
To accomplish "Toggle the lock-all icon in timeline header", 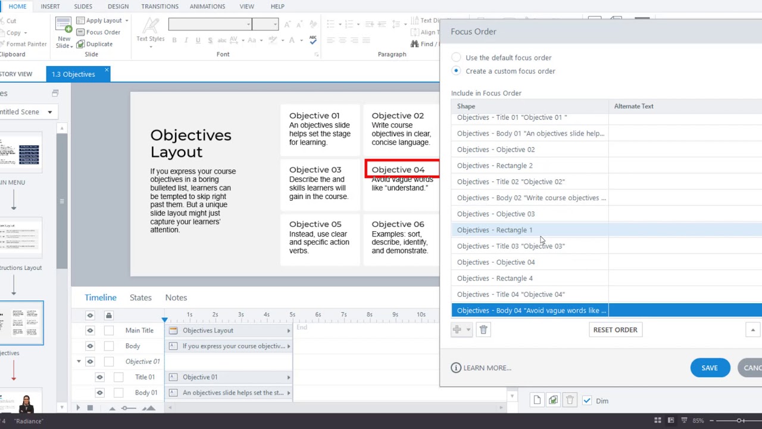I will coord(108,315).
